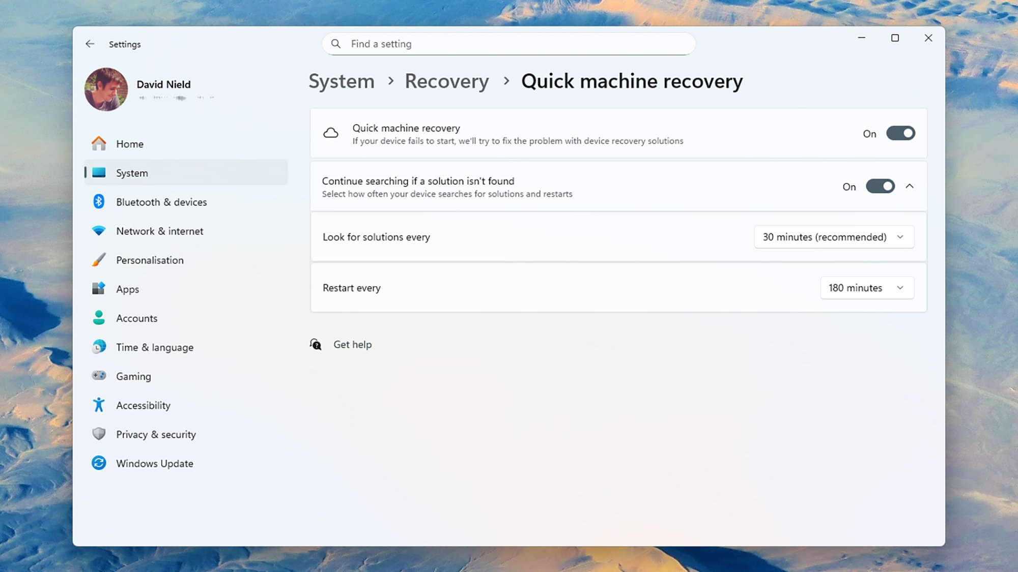This screenshot has height=572, width=1018.
Task: Click the Network wifi icon
Action: pos(99,231)
